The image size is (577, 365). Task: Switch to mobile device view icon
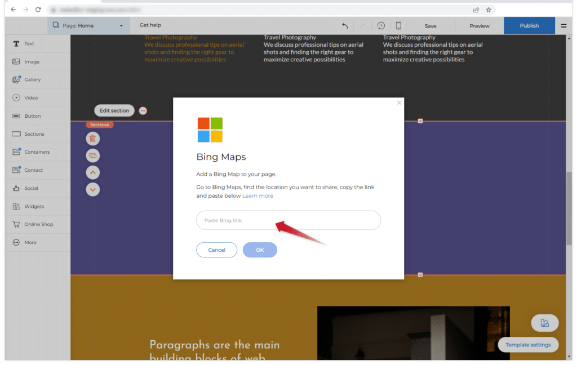point(398,26)
